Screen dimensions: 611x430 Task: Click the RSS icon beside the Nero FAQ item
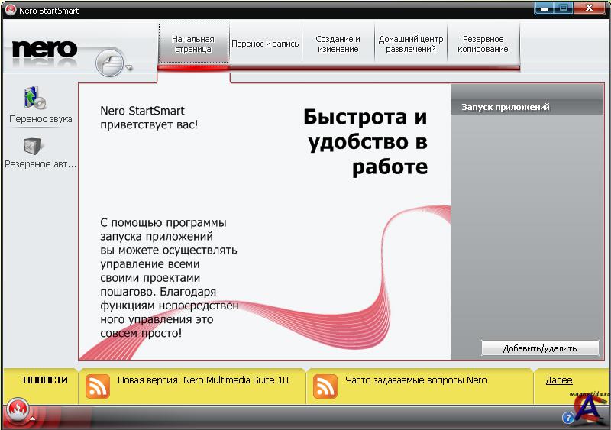coord(325,386)
